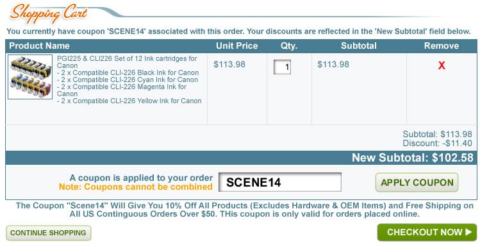Select the Remove column header
The width and height of the screenshot is (480, 243).
(441, 46)
